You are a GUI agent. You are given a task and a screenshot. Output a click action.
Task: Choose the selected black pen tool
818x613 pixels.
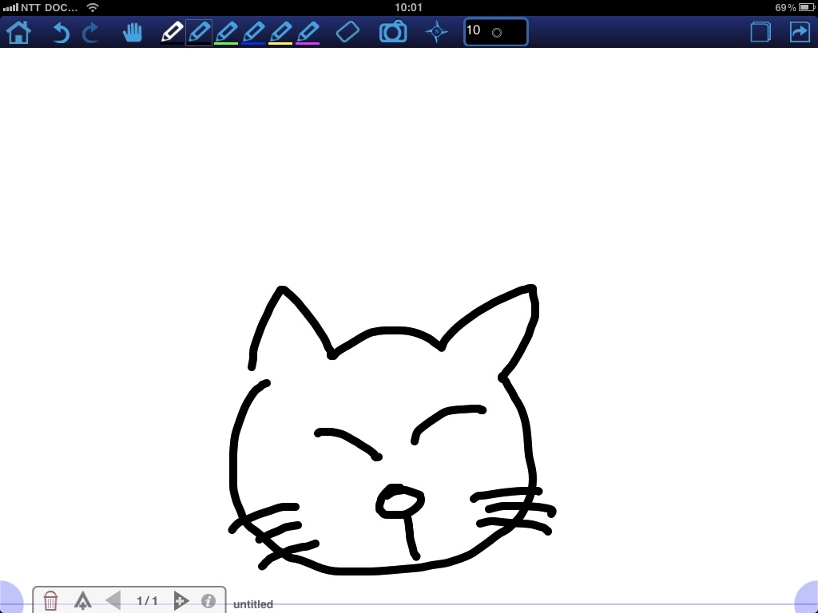(x=199, y=32)
